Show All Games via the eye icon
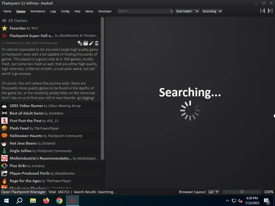The width and height of the screenshot is (275, 206). pos(4,21)
